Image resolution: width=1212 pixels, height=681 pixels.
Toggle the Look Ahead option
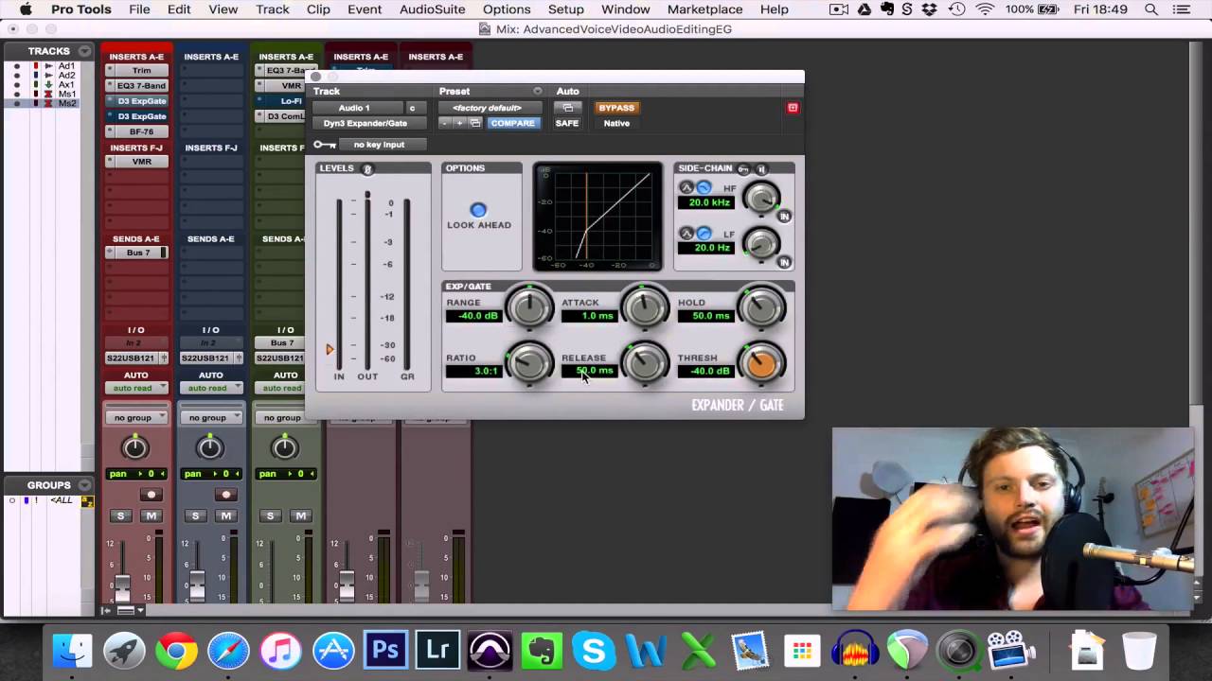point(478,210)
